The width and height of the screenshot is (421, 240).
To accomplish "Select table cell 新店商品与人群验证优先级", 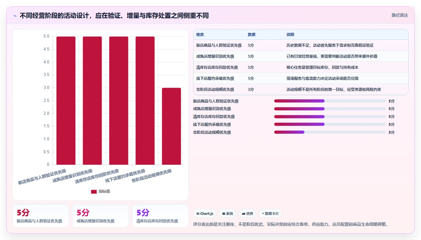I will coord(219,45).
